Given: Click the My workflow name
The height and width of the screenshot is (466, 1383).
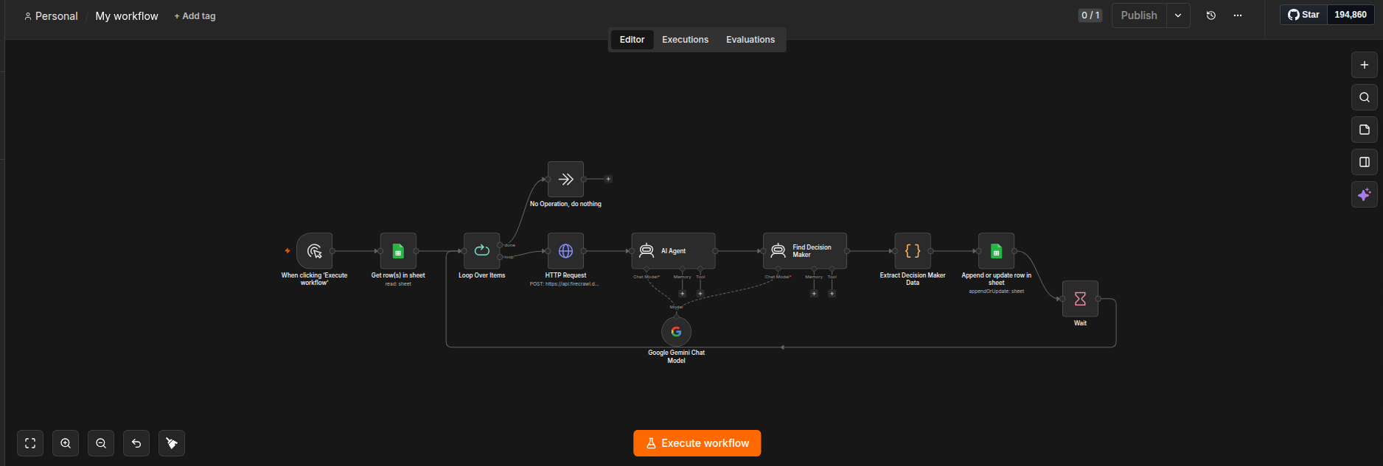Looking at the screenshot, I should 127,16.
